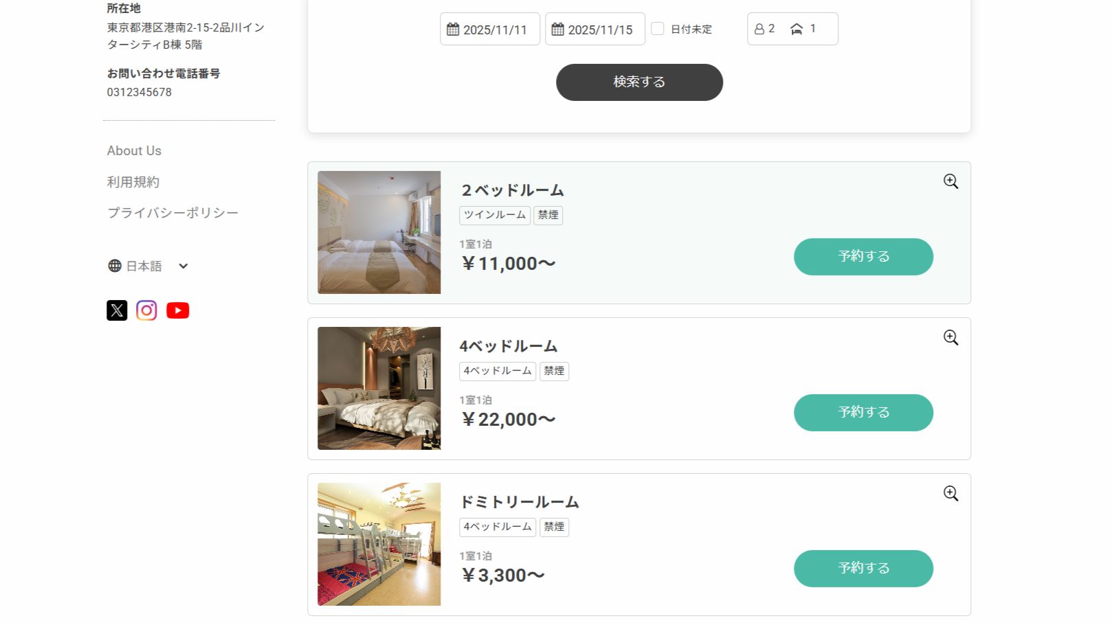Click the calendar icon for 2025/11/11
Image resolution: width=1112 pixels, height=625 pixels.
(x=453, y=30)
